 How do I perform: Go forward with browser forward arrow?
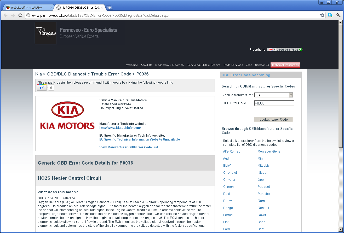click(x=13, y=15)
